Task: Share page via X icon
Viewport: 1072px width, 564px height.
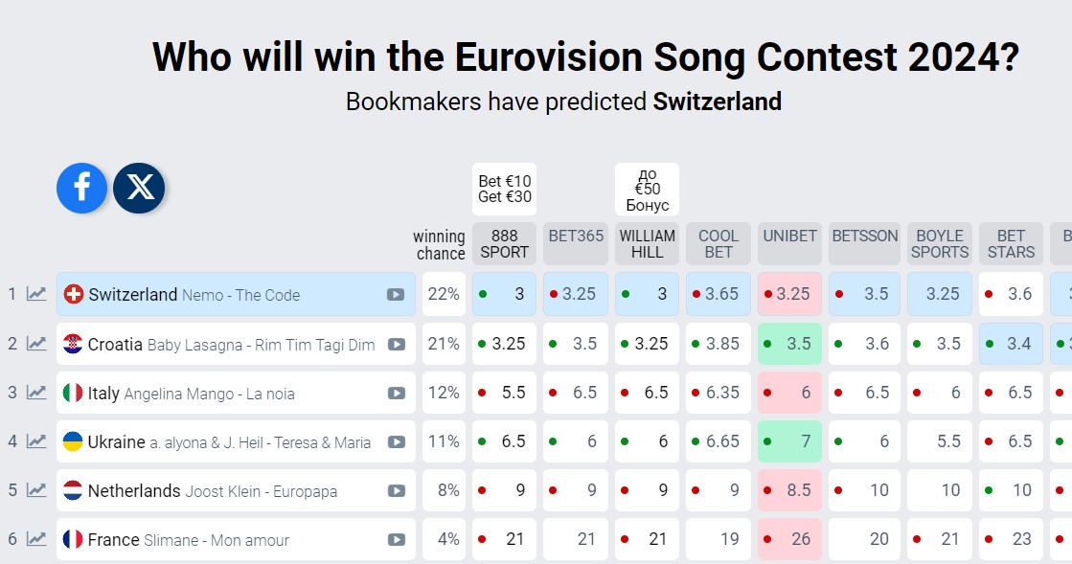Action: [139, 188]
